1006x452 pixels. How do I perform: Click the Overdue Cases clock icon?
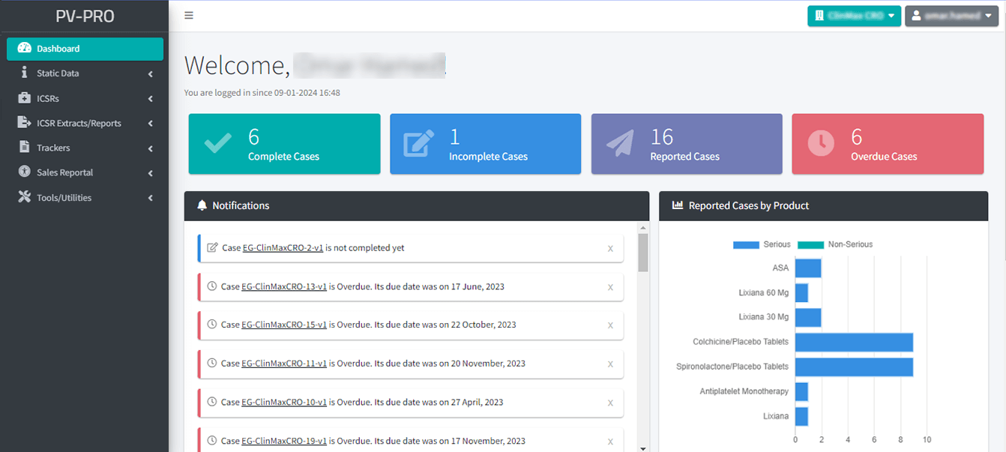[x=821, y=144]
